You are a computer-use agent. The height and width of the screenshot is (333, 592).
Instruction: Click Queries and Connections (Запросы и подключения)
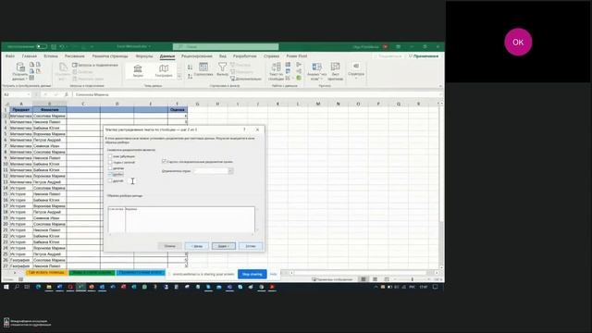(x=95, y=66)
